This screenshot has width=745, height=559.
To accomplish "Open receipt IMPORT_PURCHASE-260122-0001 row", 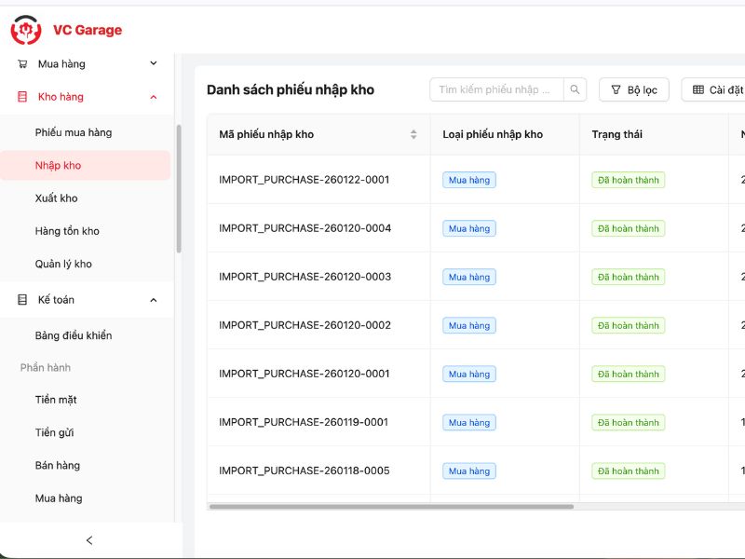I will point(305,180).
